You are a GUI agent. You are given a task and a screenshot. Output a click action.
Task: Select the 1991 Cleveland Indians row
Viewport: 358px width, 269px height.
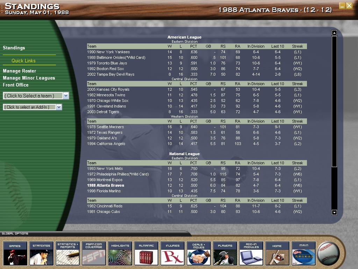pyautogui.click(x=197, y=106)
